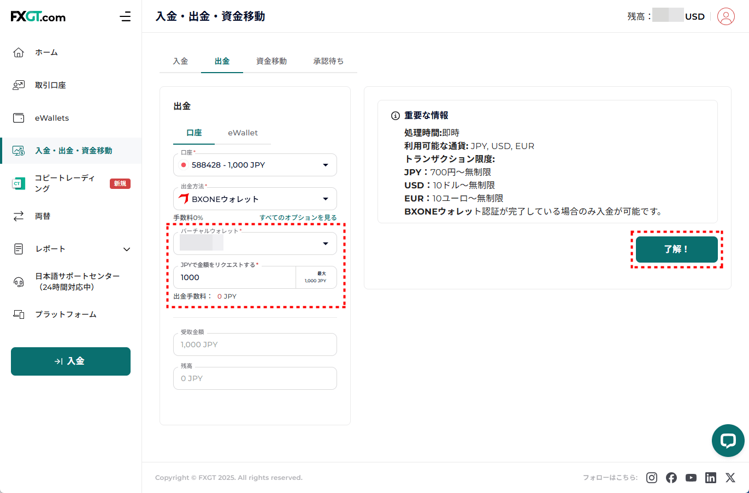Select the 出金 tab
Viewport: 749px width, 493px height.
222,61
